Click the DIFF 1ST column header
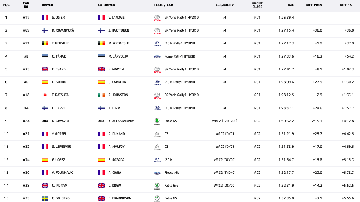This screenshot has width=360, height=202. pos(347,5)
